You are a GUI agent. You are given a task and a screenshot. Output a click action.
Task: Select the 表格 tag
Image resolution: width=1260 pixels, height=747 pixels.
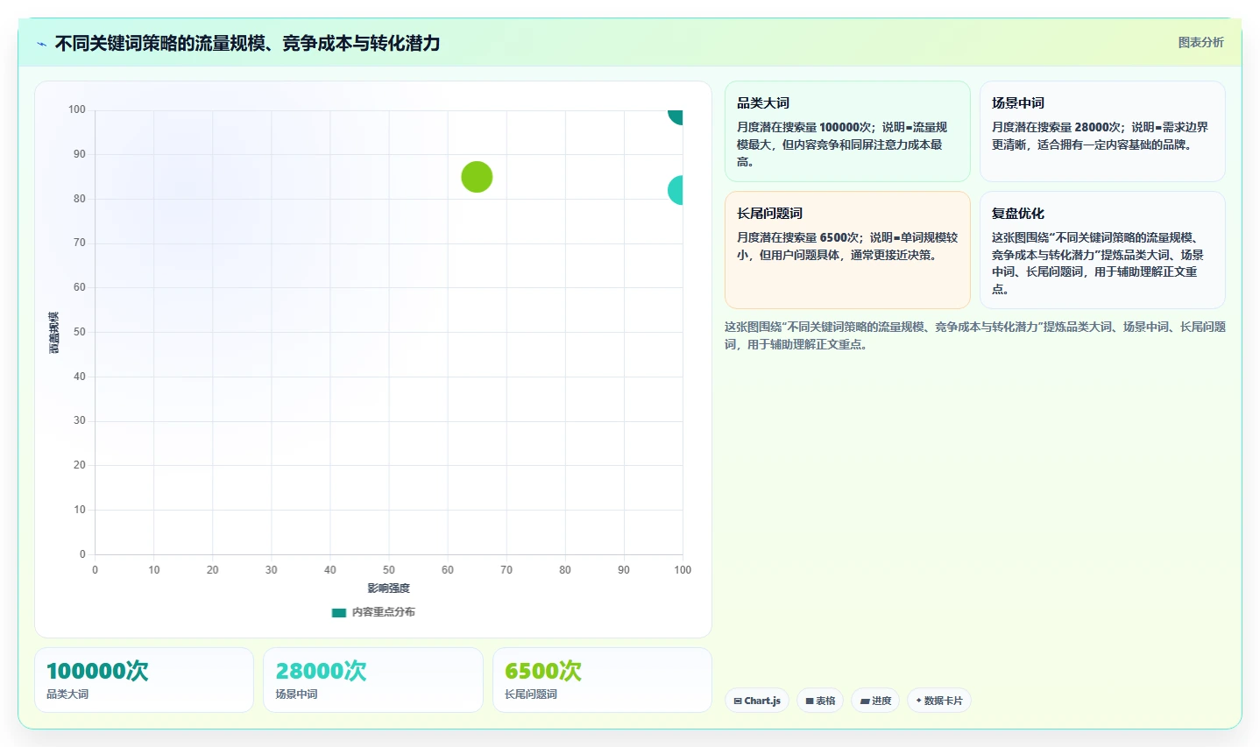(820, 701)
